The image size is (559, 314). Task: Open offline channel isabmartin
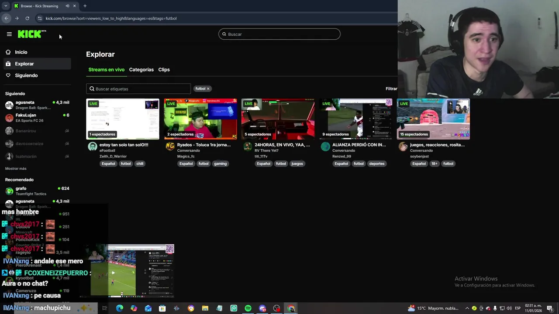tap(37, 156)
